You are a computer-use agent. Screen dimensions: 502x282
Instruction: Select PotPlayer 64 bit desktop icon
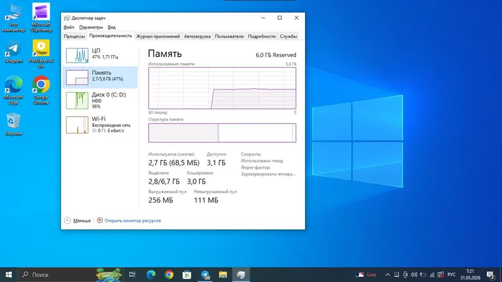(x=41, y=54)
